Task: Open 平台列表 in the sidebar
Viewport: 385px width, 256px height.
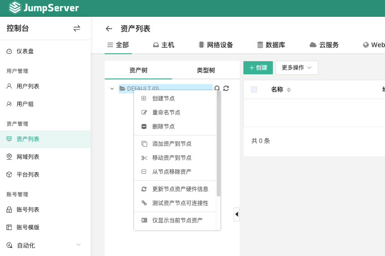Action: [28, 175]
